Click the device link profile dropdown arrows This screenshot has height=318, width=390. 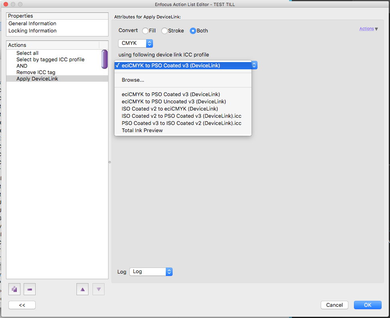pyautogui.click(x=254, y=65)
